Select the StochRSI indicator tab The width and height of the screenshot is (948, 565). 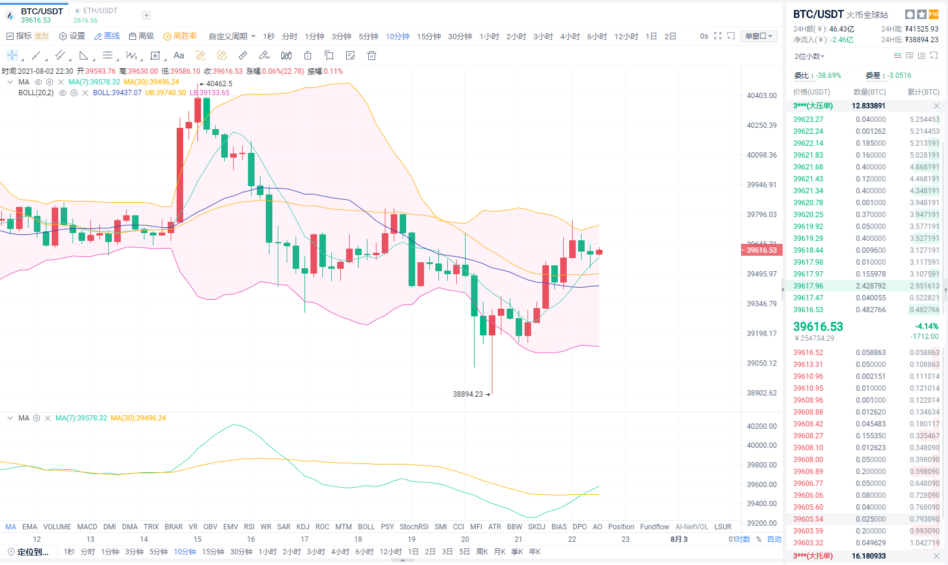[414, 527]
